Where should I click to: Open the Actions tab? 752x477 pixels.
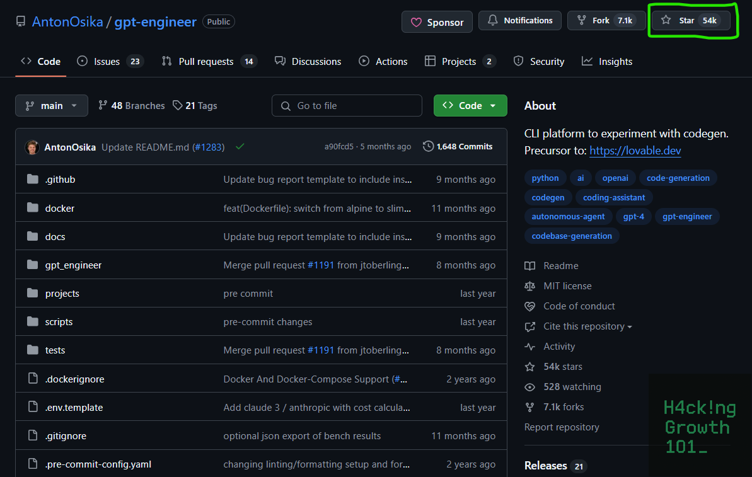[383, 61]
